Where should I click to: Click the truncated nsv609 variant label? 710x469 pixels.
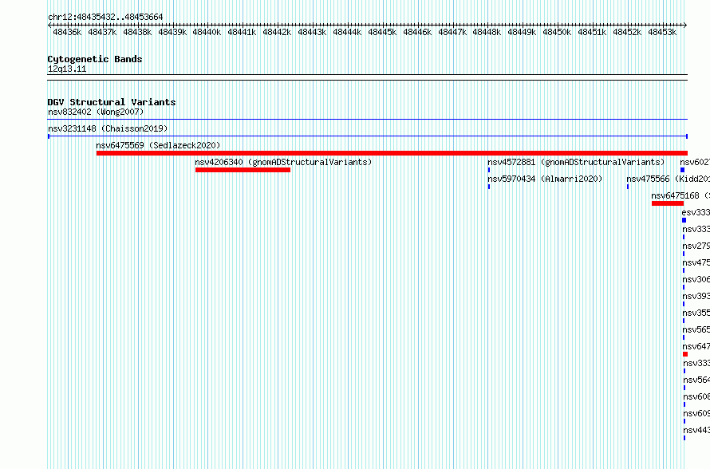pyautogui.click(x=696, y=413)
